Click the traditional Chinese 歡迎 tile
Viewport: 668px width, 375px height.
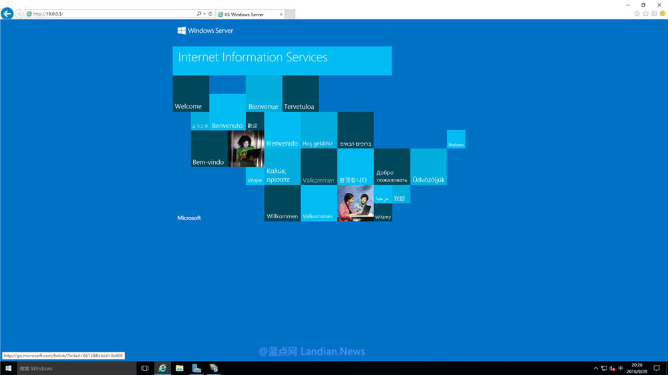click(255, 121)
